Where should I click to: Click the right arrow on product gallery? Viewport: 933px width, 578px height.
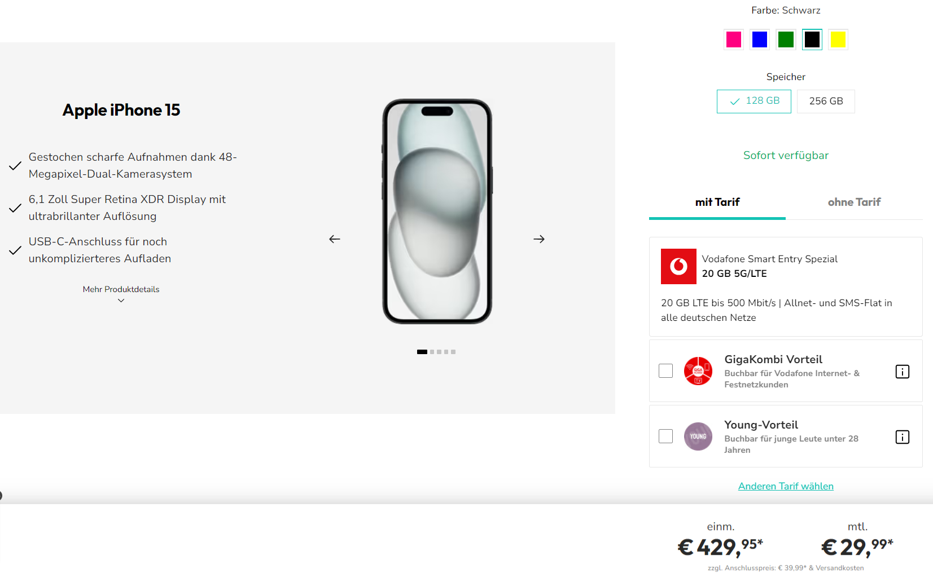point(538,239)
